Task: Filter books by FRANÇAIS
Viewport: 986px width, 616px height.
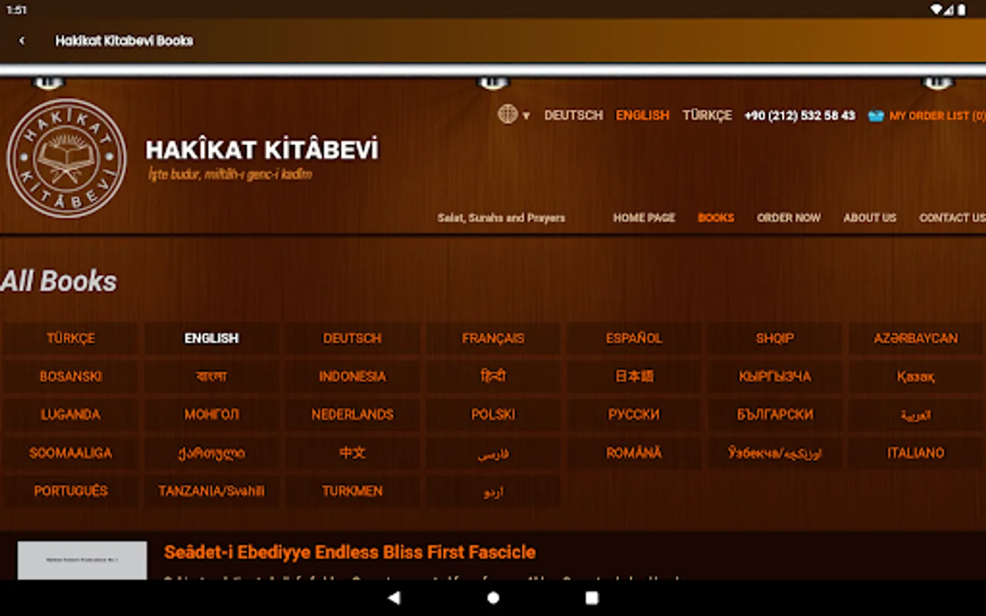Action: click(x=493, y=338)
